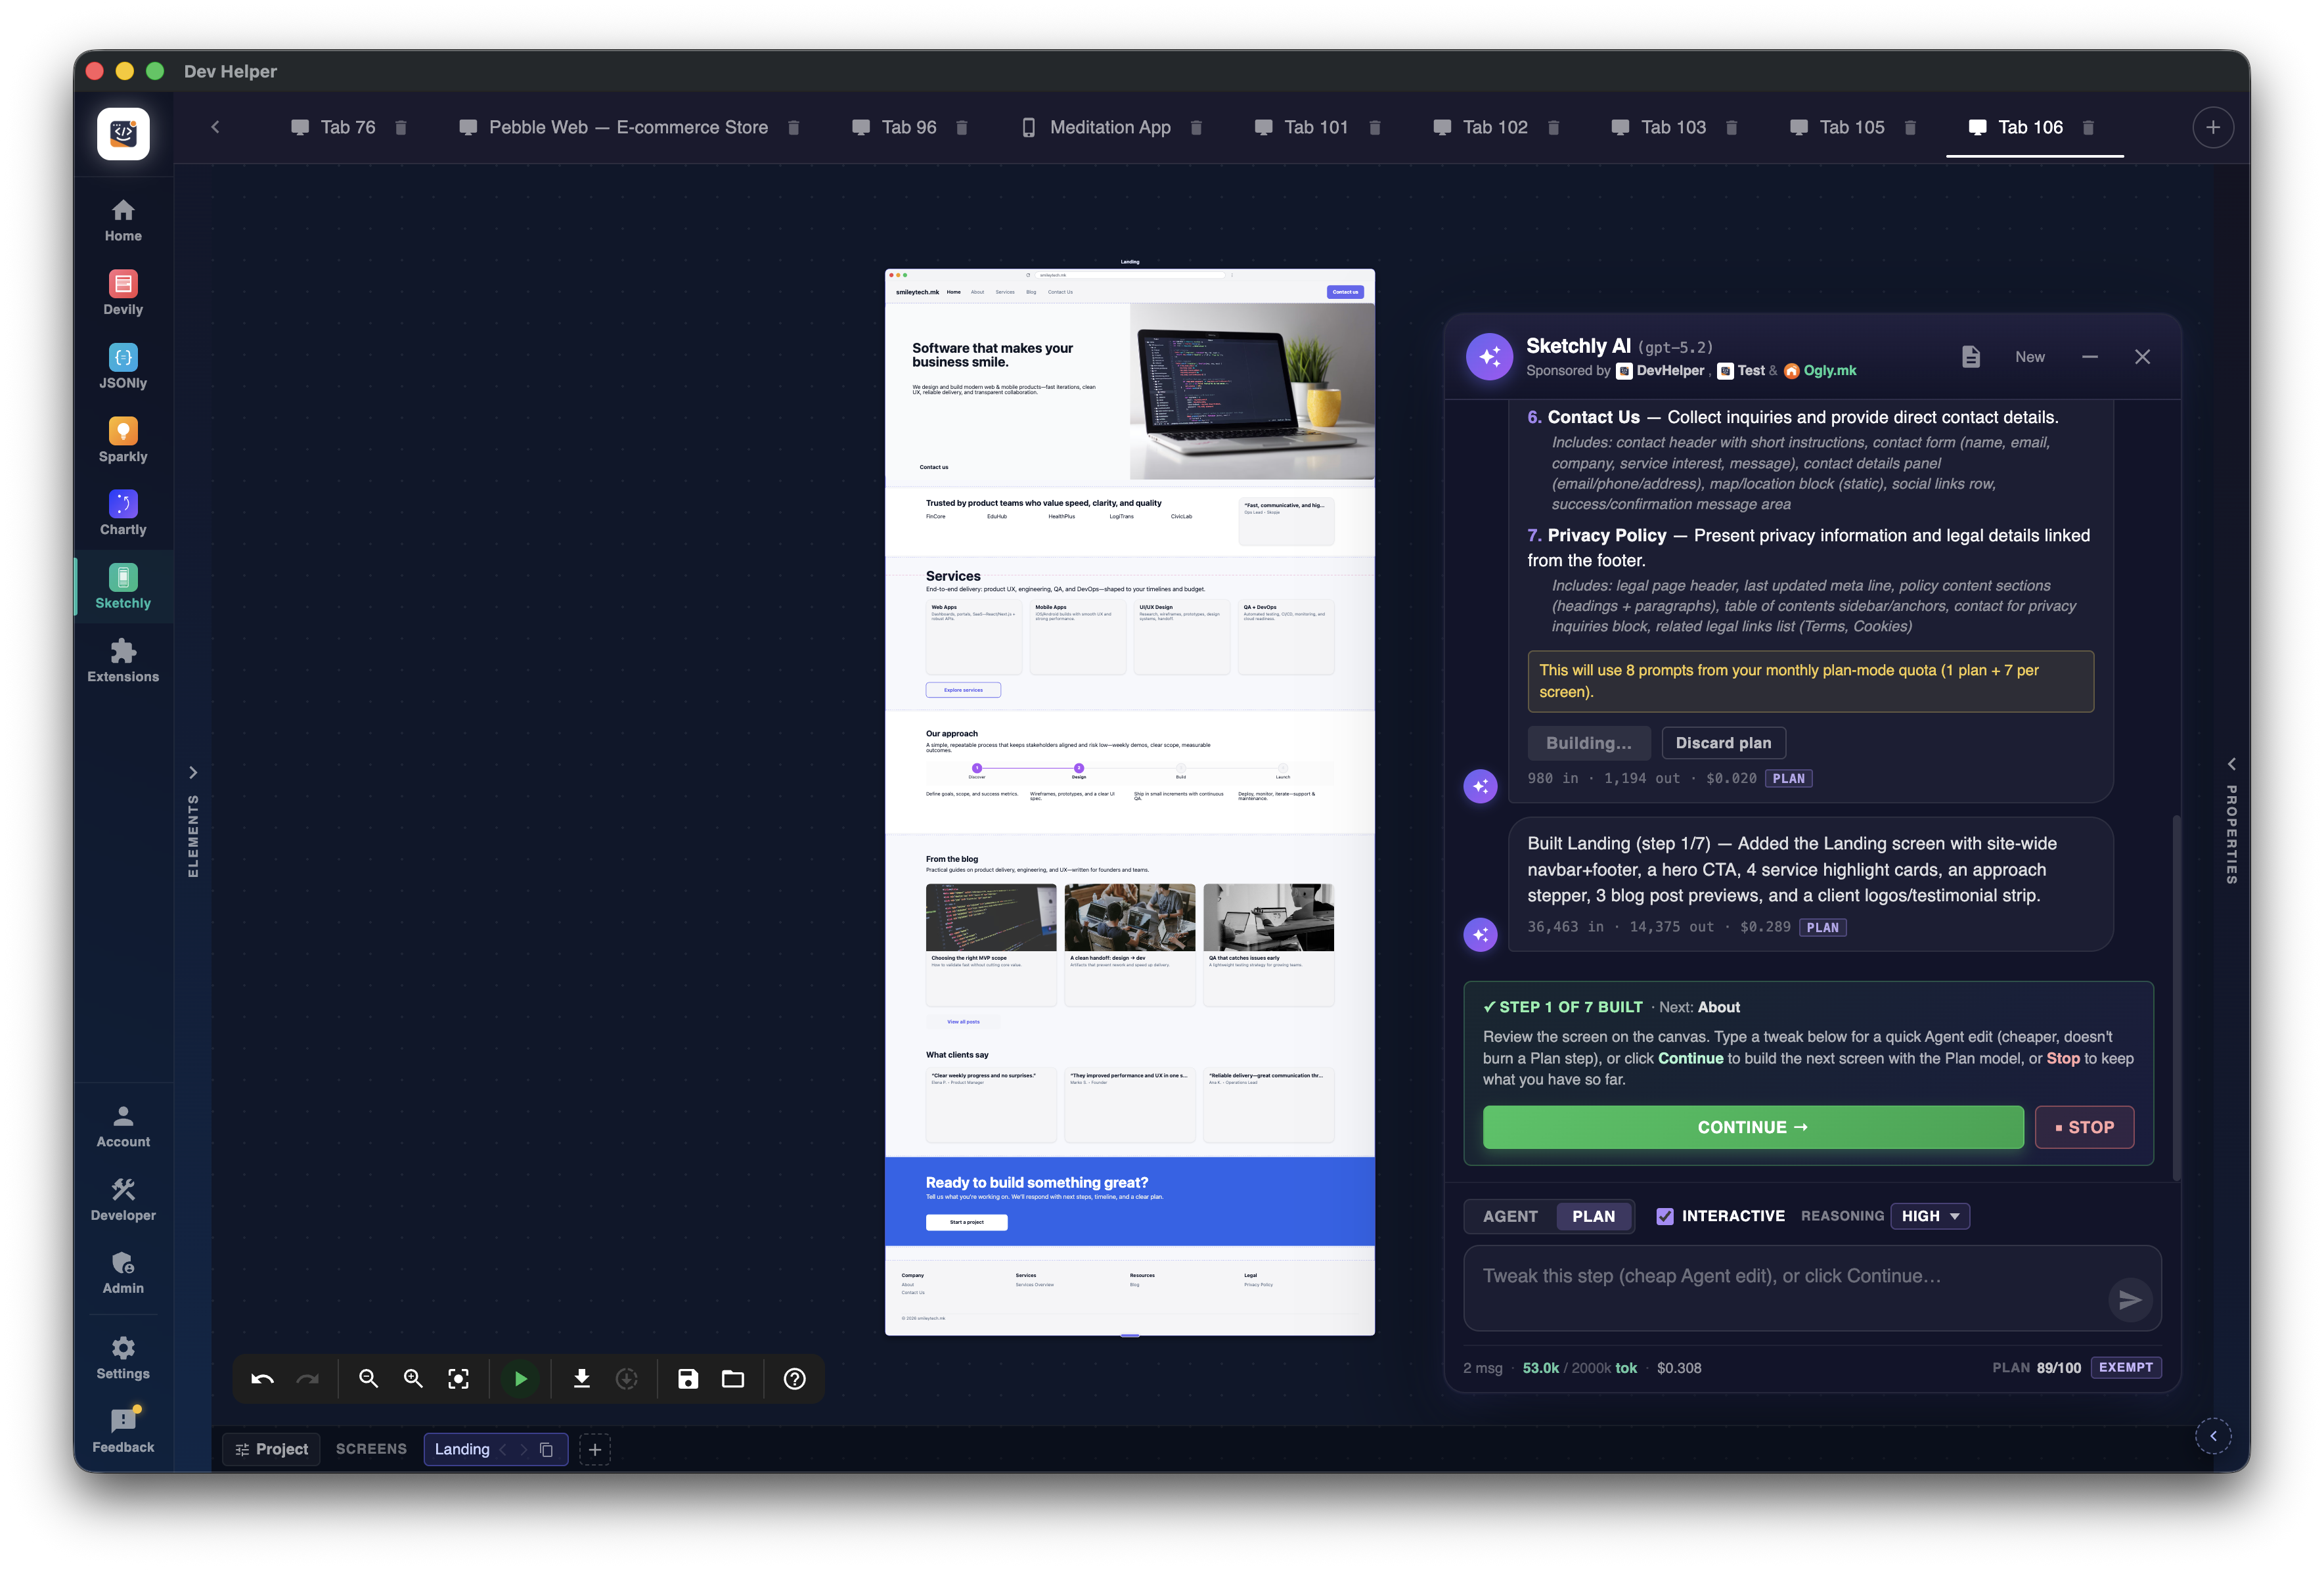
Task: Click the Continue button
Action: [1753, 1127]
